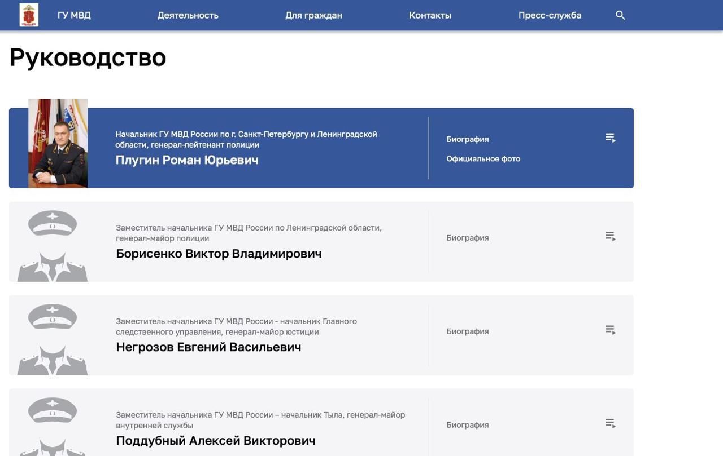Click Негрозов's placeholder avatar image
Viewport: 723px width, 456px height.
pyautogui.click(x=53, y=335)
